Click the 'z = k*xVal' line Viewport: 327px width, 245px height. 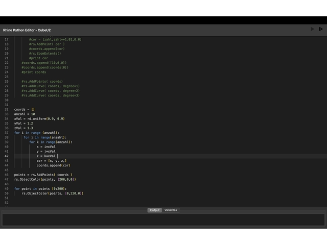click(x=46, y=156)
